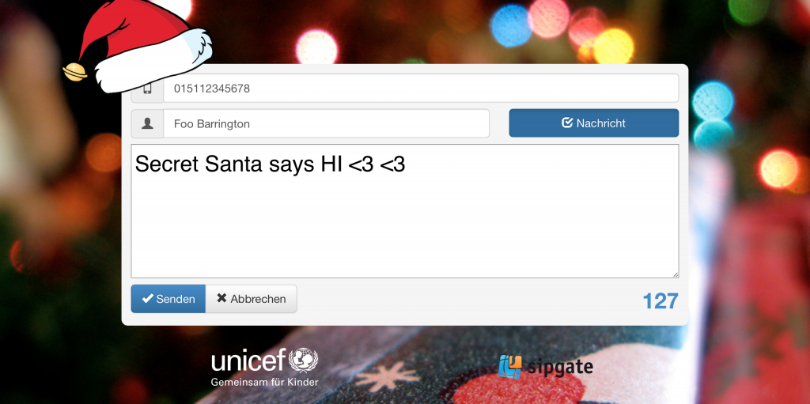
Task: Click the person silhouette icon
Action: [x=148, y=123]
